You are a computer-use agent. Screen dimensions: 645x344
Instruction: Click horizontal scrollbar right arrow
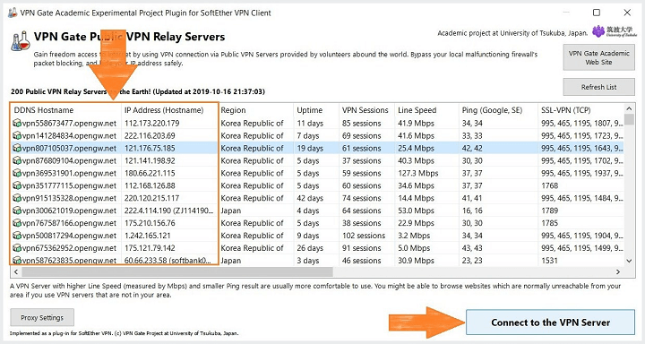point(618,272)
